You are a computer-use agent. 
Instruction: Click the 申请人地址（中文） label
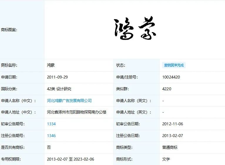click(19, 112)
